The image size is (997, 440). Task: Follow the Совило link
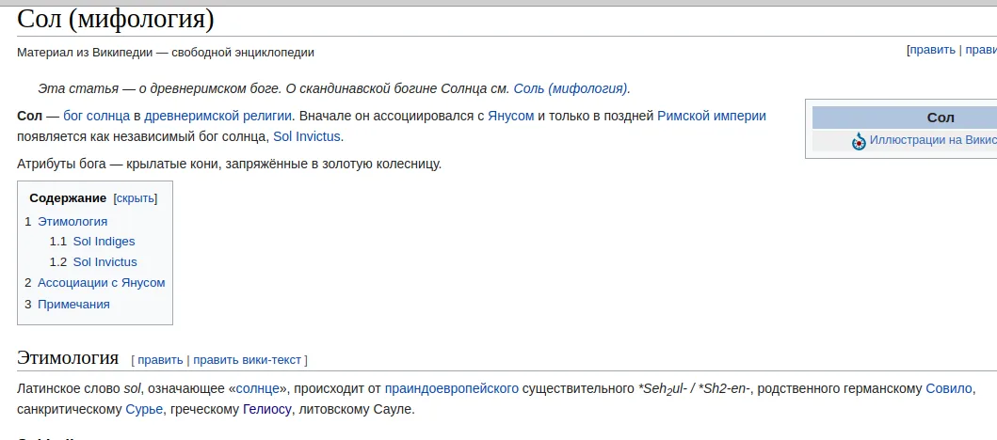949,388
